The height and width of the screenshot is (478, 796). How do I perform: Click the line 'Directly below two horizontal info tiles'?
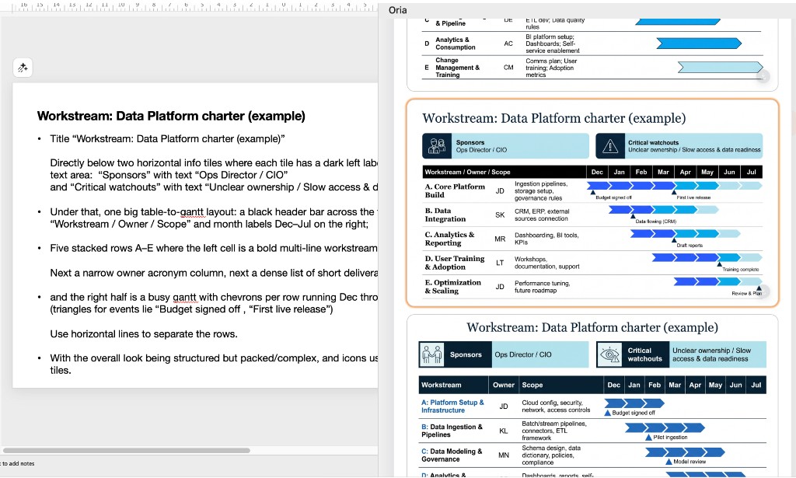pos(214,163)
